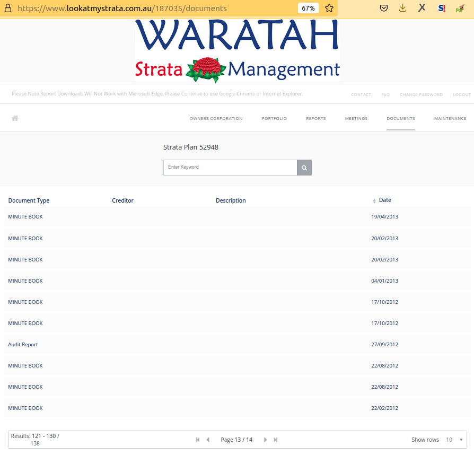Sort by Creditor column header

tap(122, 200)
